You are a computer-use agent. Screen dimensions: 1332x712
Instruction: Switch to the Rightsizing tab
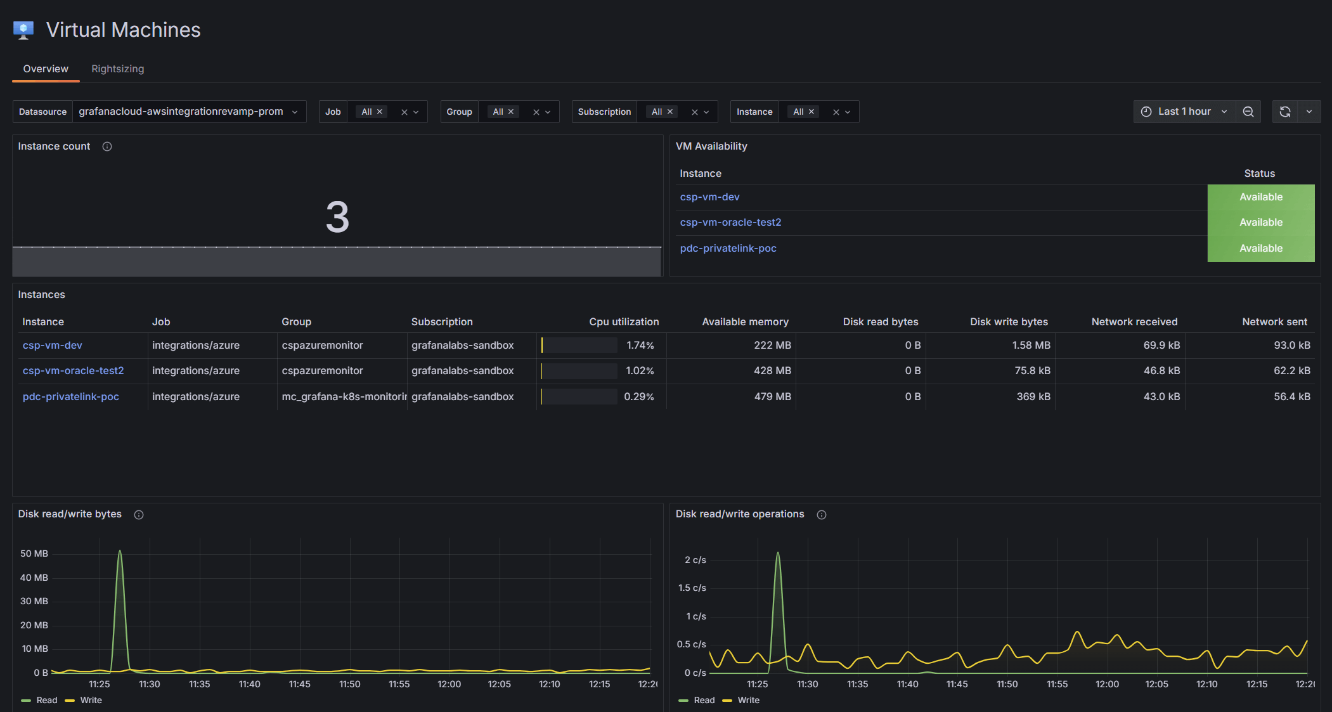pyautogui.click(x=117, y=68)
